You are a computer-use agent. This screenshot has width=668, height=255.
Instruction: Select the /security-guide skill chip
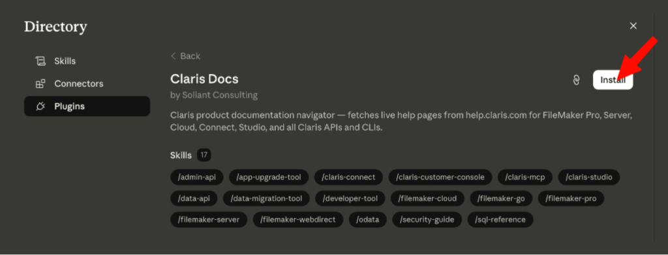click(x=427, y=220)
